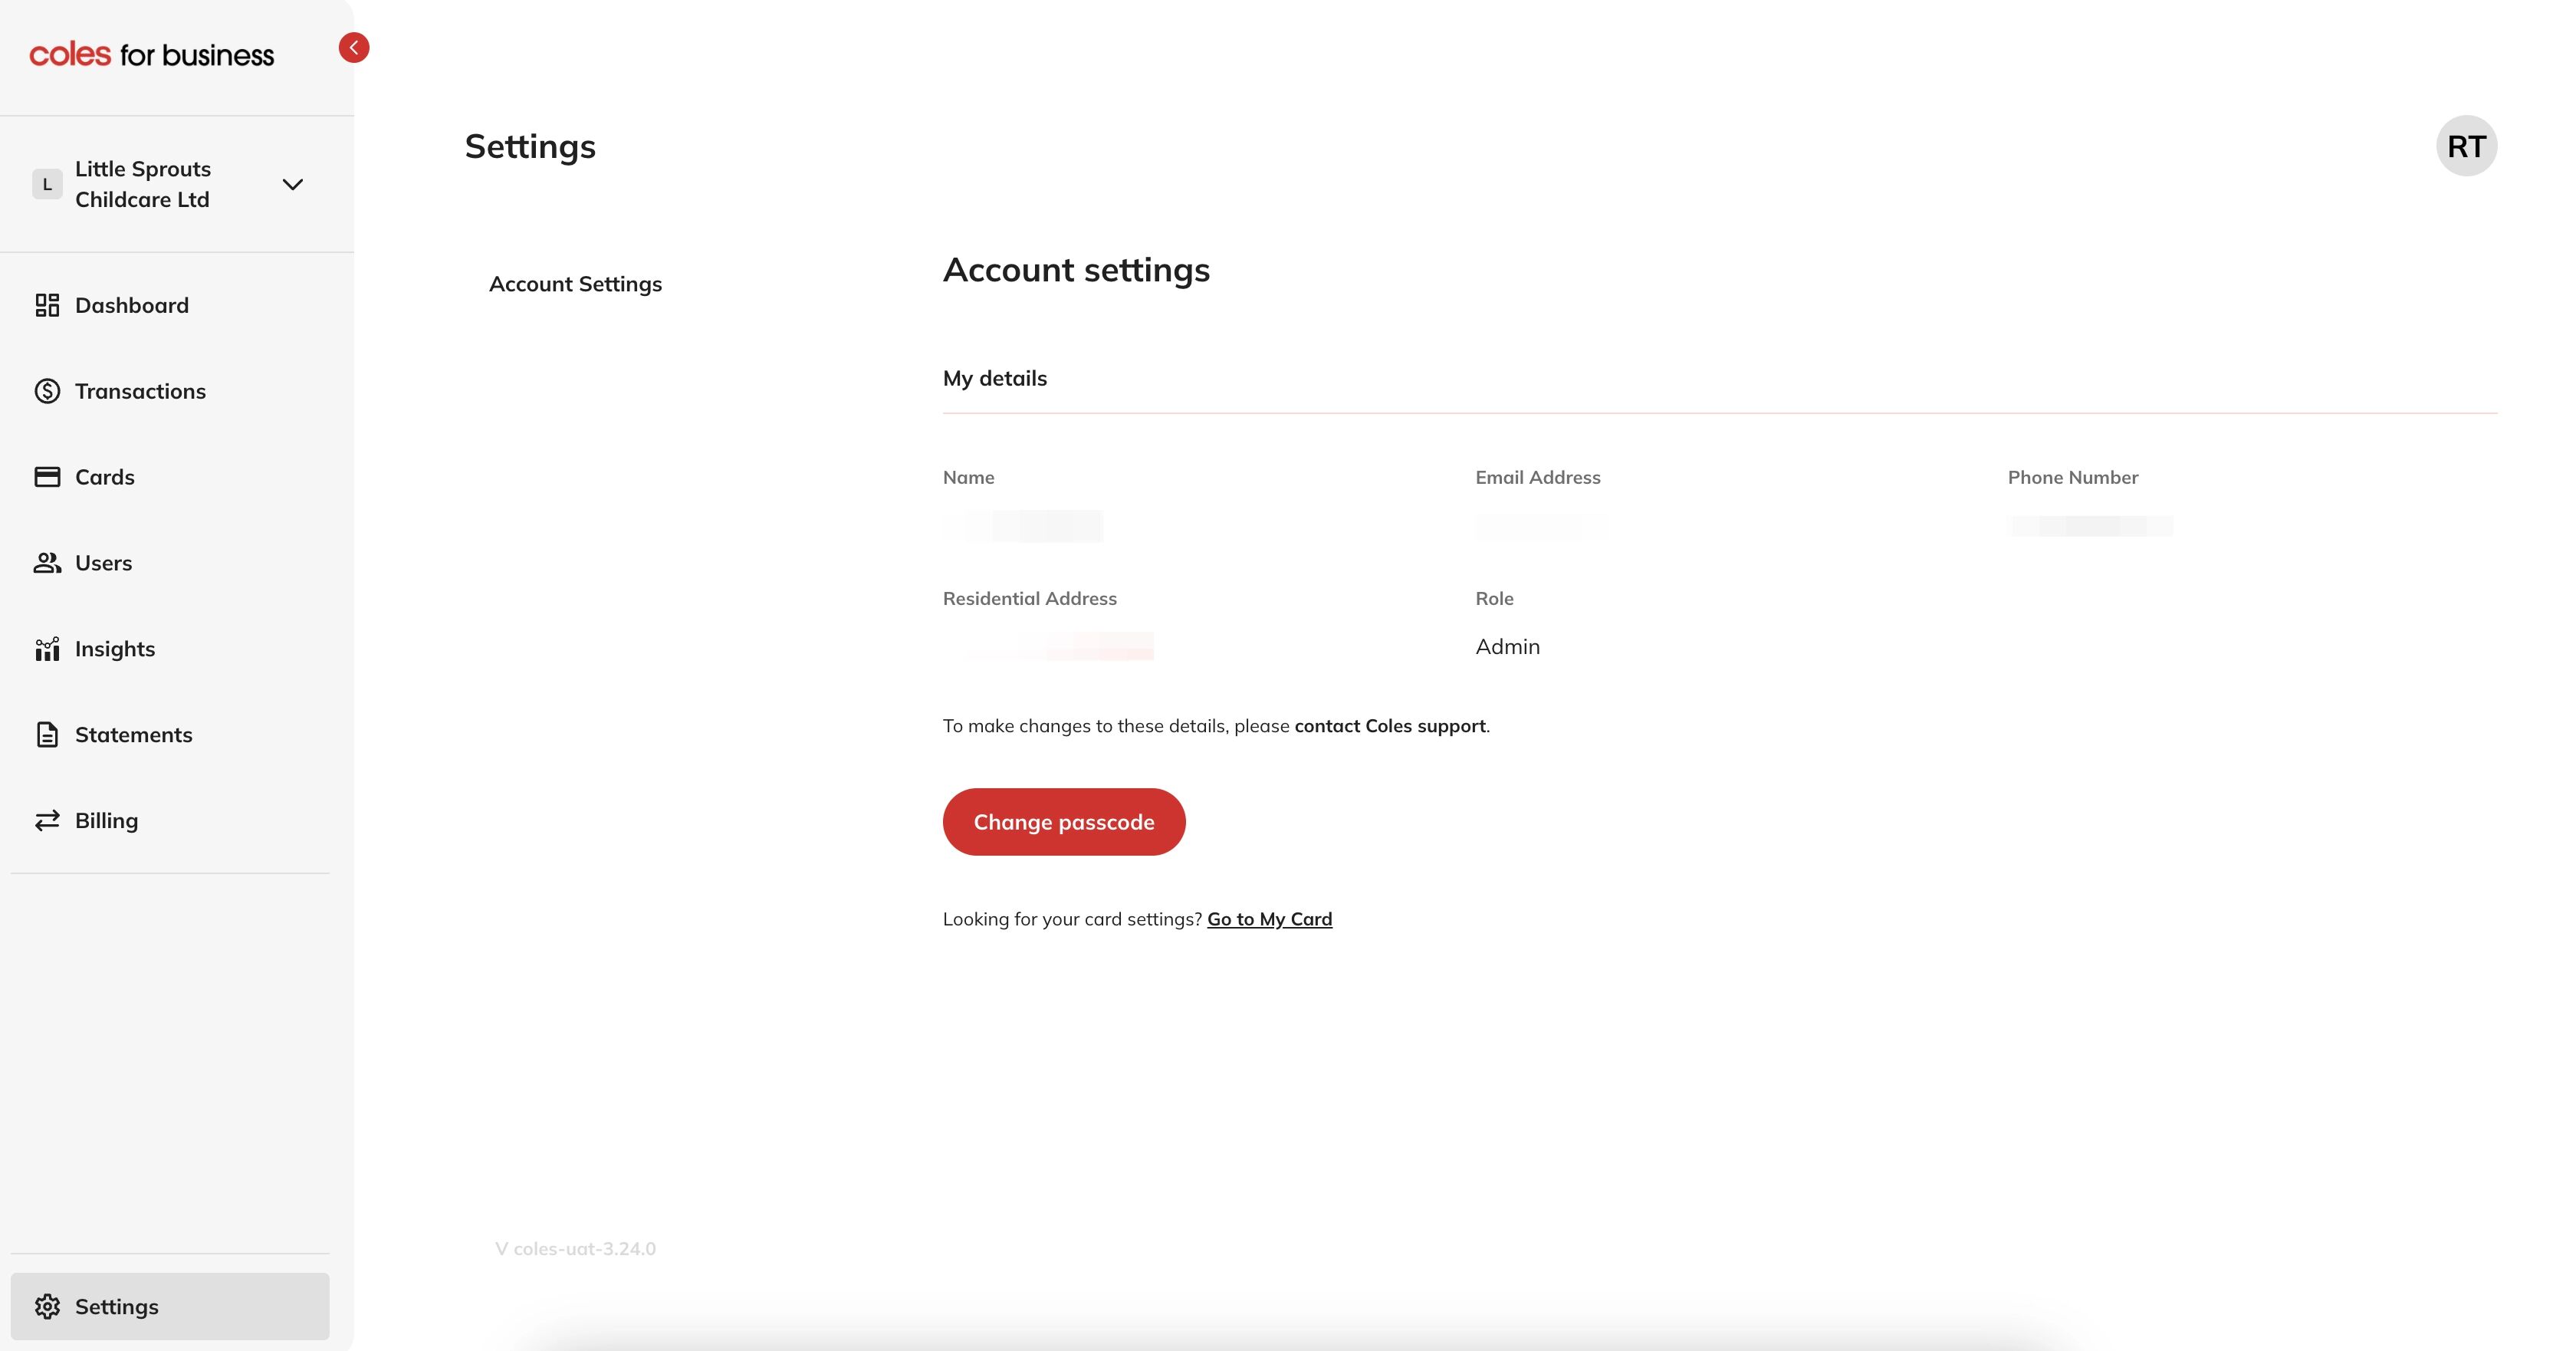Follow the Go to My Card link
The height and width of the screenshot is (1351, 2576).
point(1269,919)
